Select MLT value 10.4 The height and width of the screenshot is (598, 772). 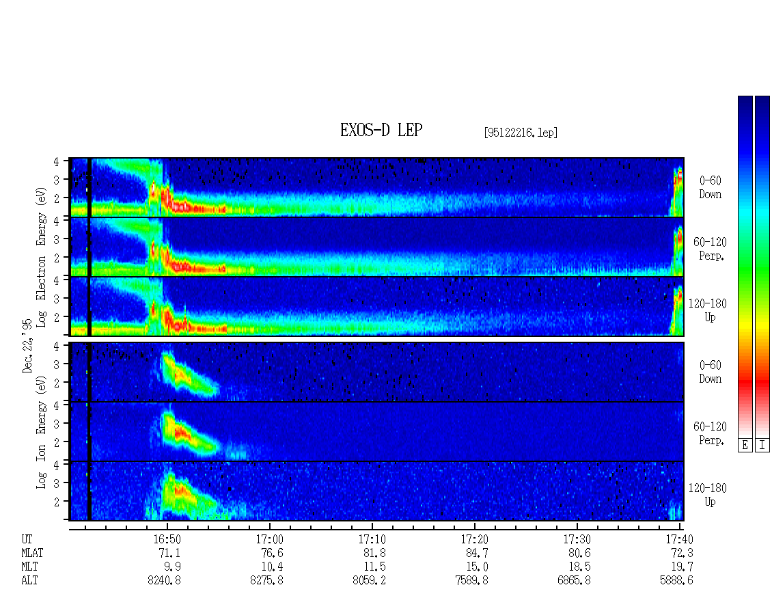[272, 567]
